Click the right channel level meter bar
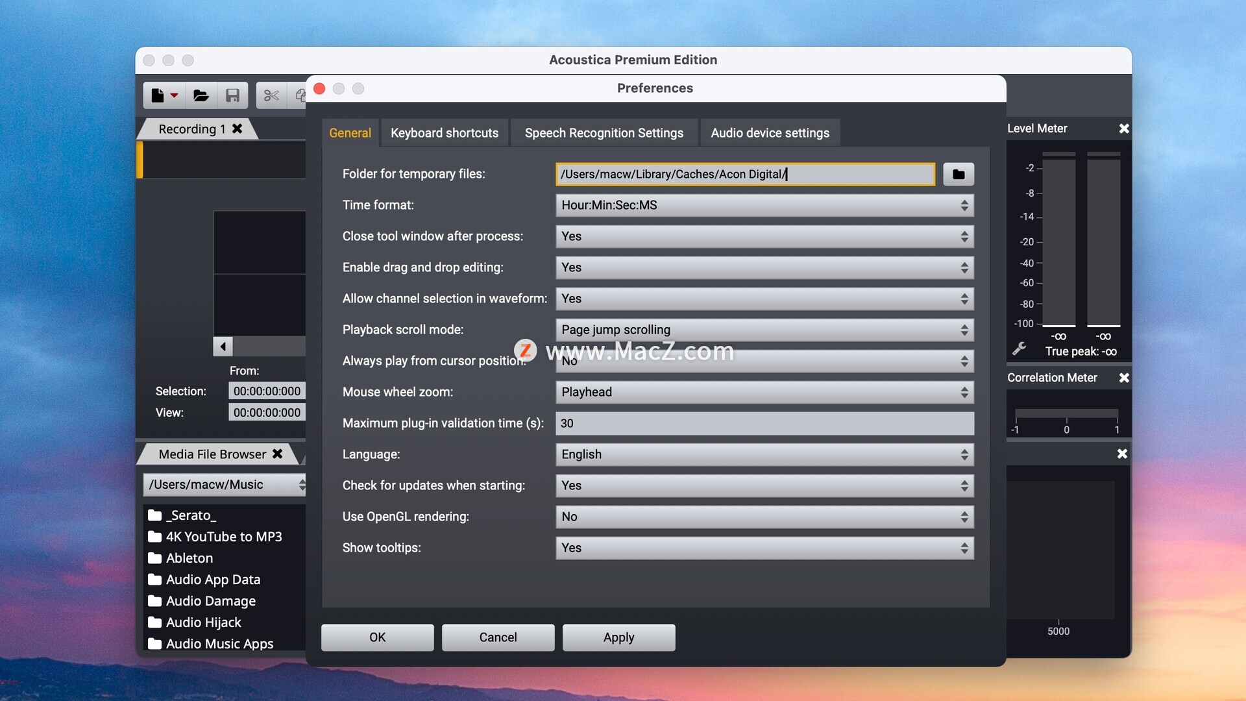The height and width of the screenshot is (701, 1246). (1104, 240)
